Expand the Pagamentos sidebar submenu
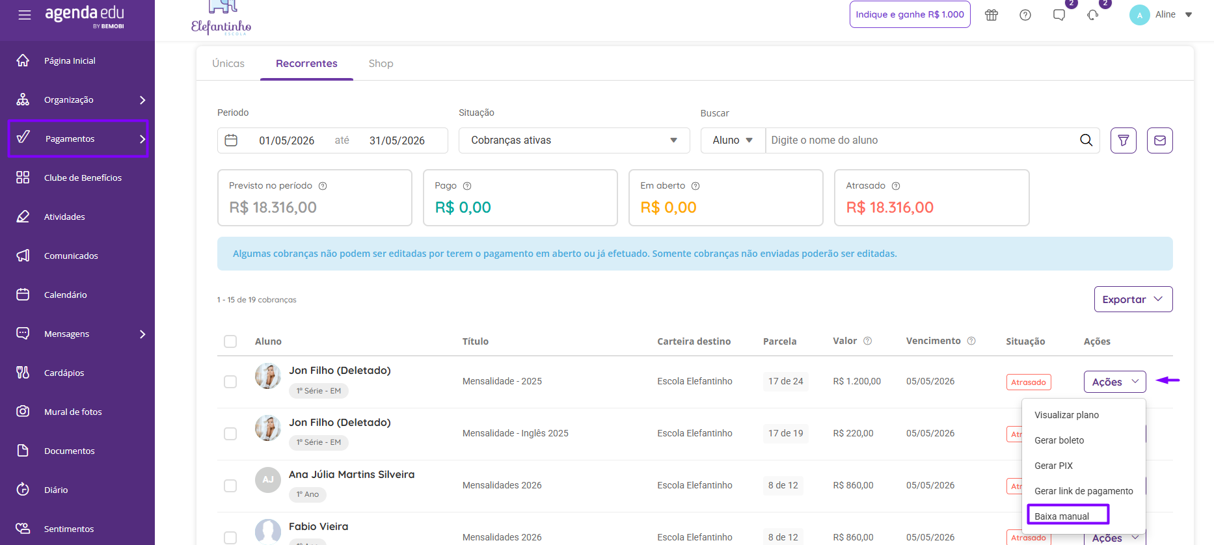 (142, 139)
